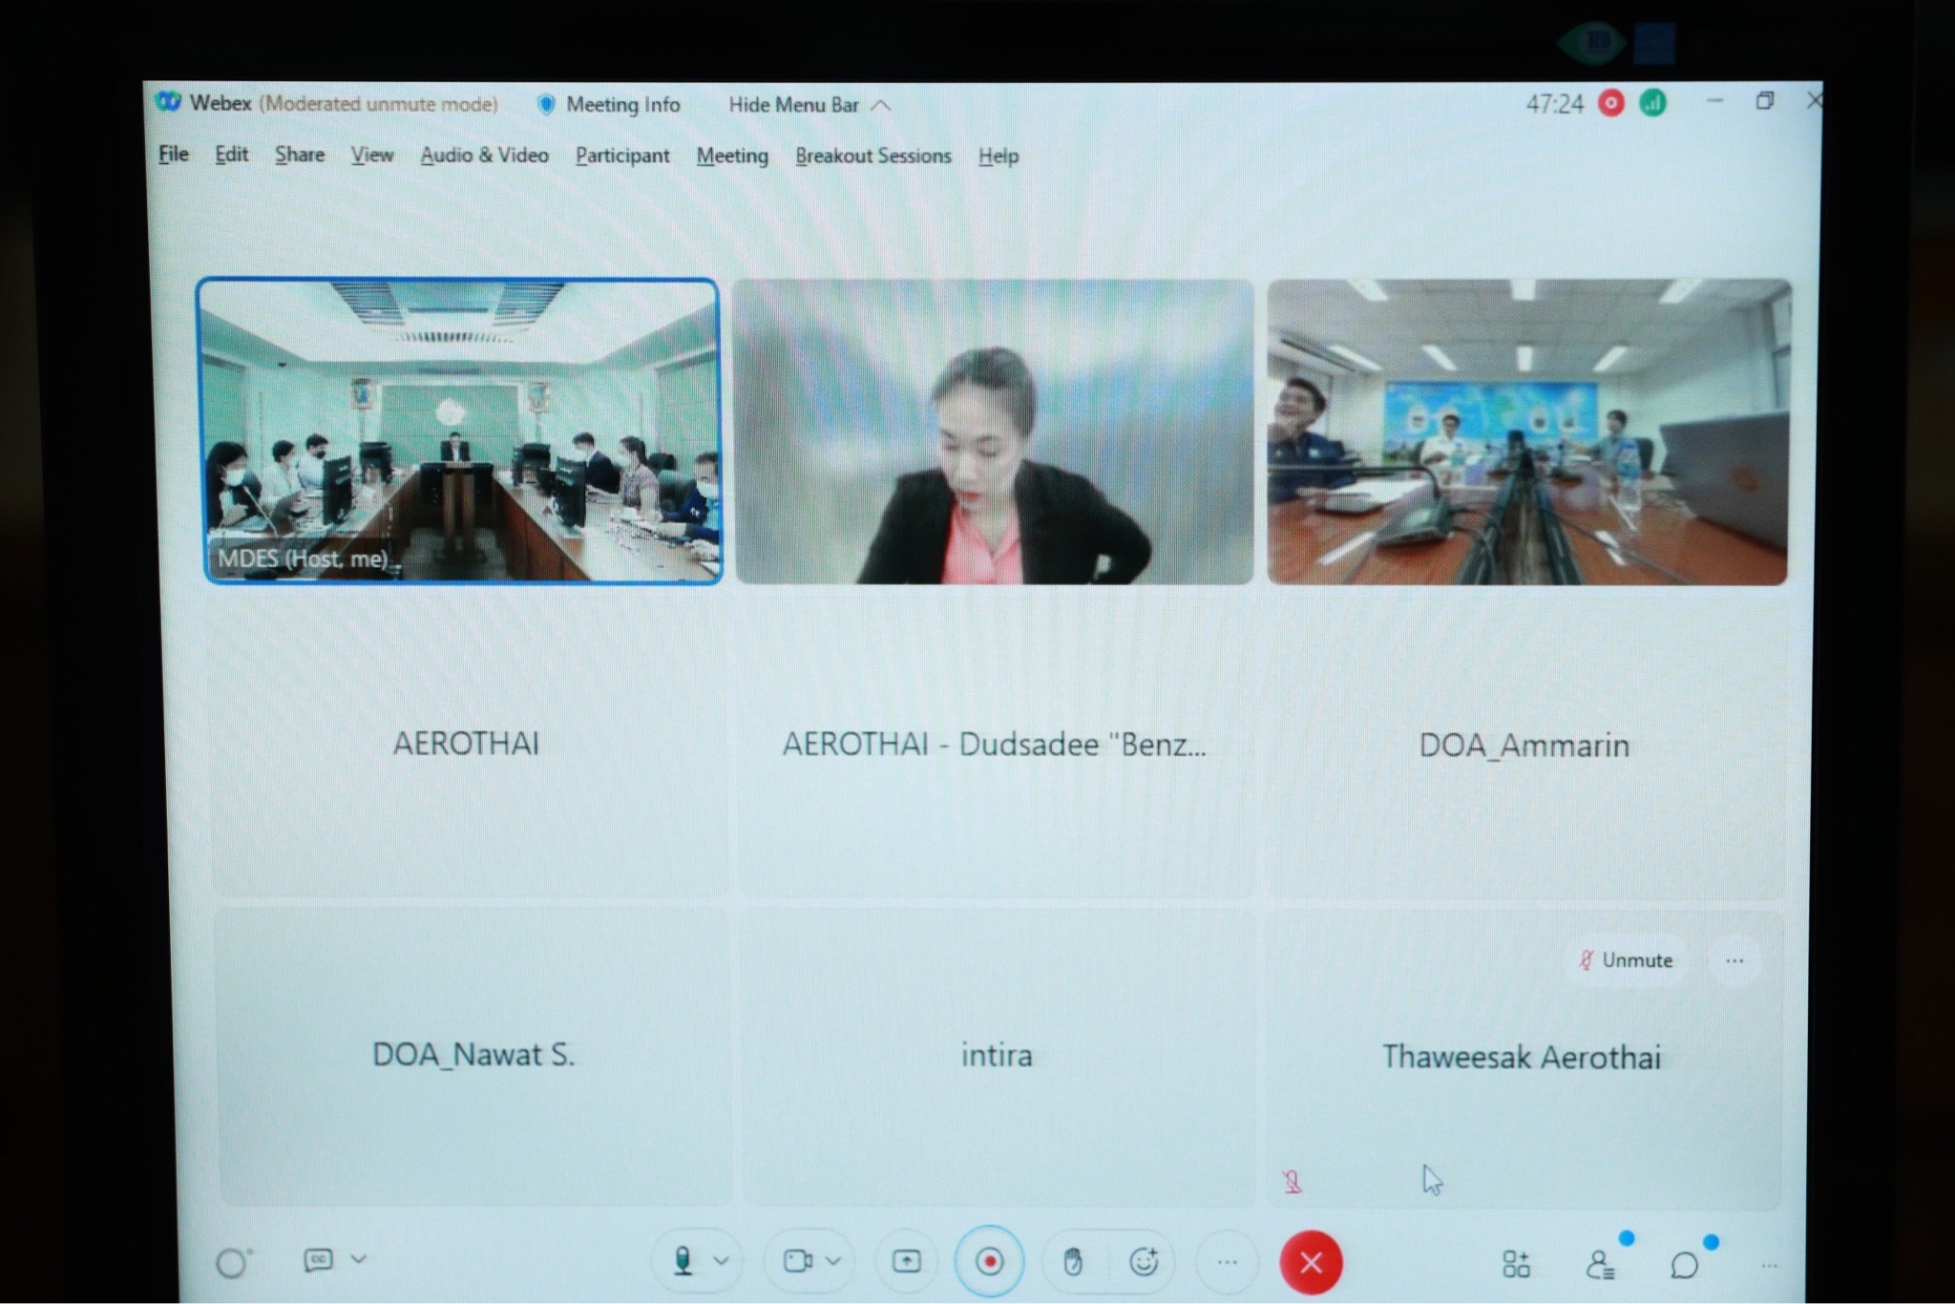Click the share content icon

906,1262
